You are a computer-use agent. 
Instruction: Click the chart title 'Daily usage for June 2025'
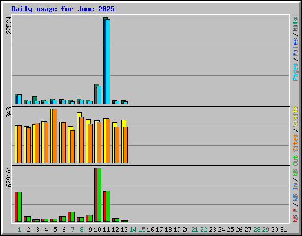click(x=63, y=9)
